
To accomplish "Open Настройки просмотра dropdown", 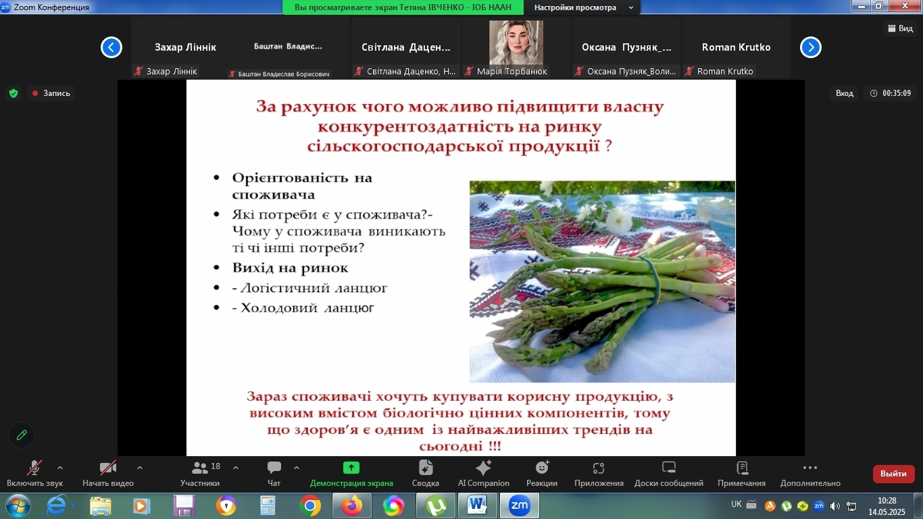I will pos(582,7).
